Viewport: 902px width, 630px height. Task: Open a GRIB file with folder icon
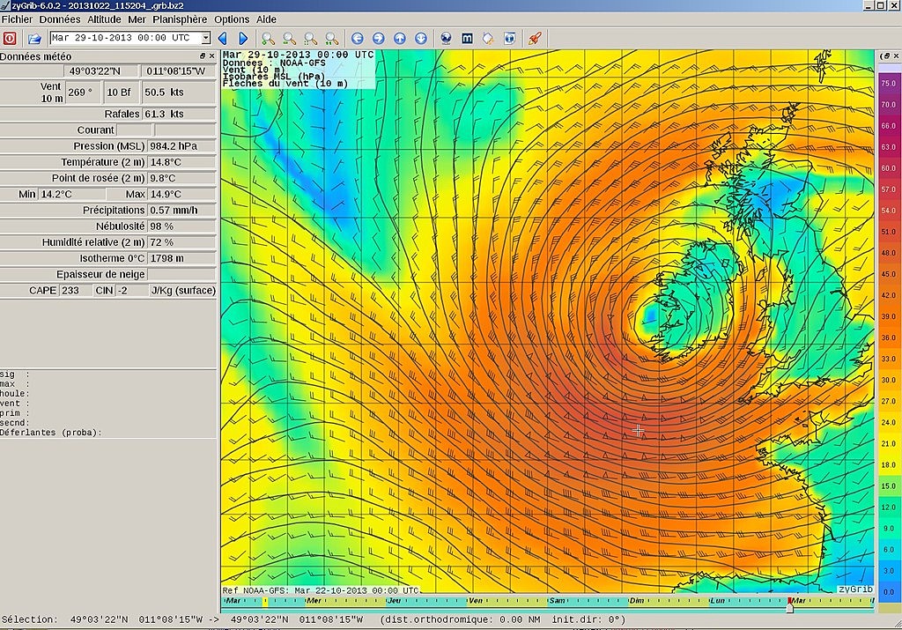click(x=34, y=39)
